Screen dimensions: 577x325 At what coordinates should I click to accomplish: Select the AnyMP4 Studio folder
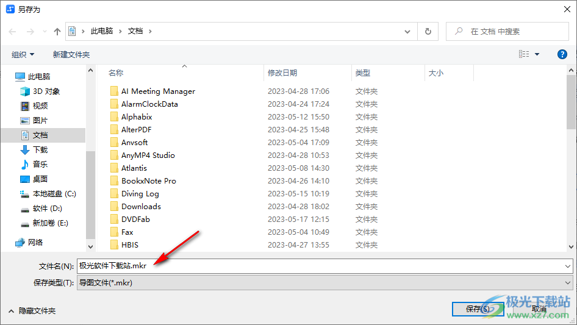(148, 155)
